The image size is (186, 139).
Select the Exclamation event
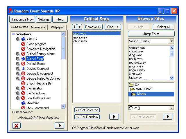pyautogui.click(x=35, y=88)
